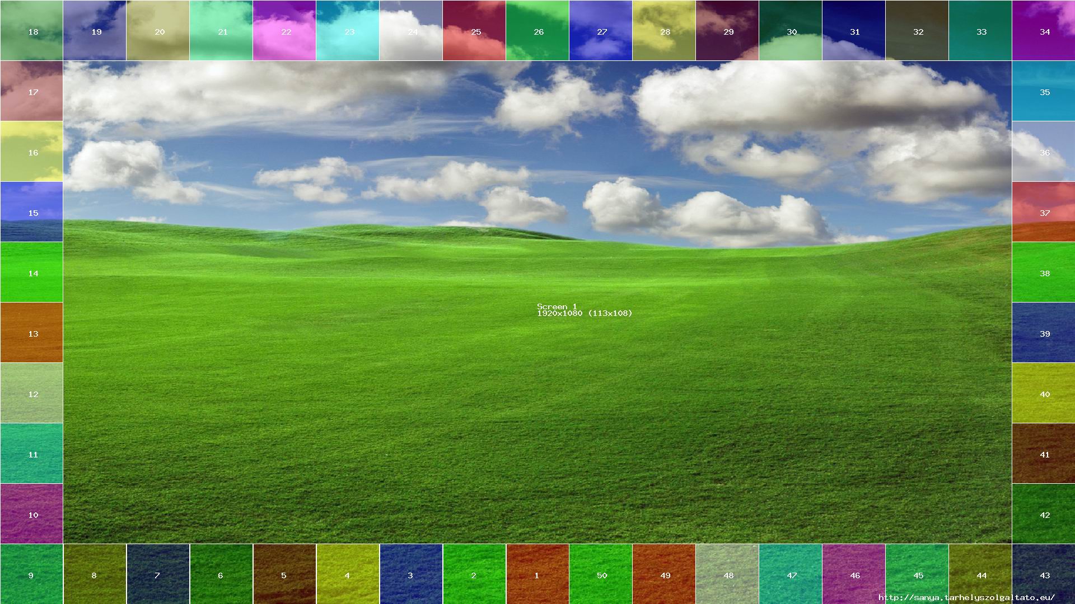1075x604 pixels.
Task: Click the '1920x1080 (113x108)' resolution text
Action: [x=585, y=313]
